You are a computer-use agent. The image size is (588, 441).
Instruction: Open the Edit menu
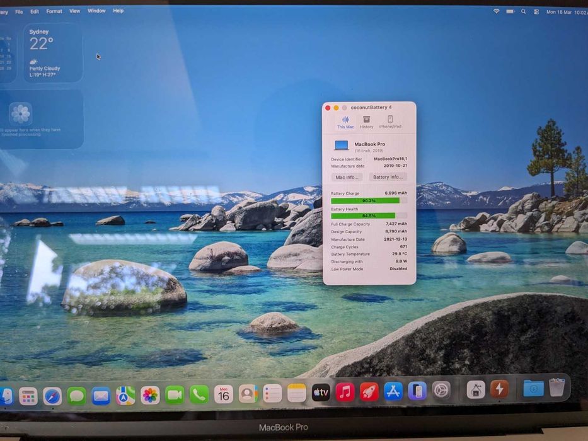click(35, 11)
